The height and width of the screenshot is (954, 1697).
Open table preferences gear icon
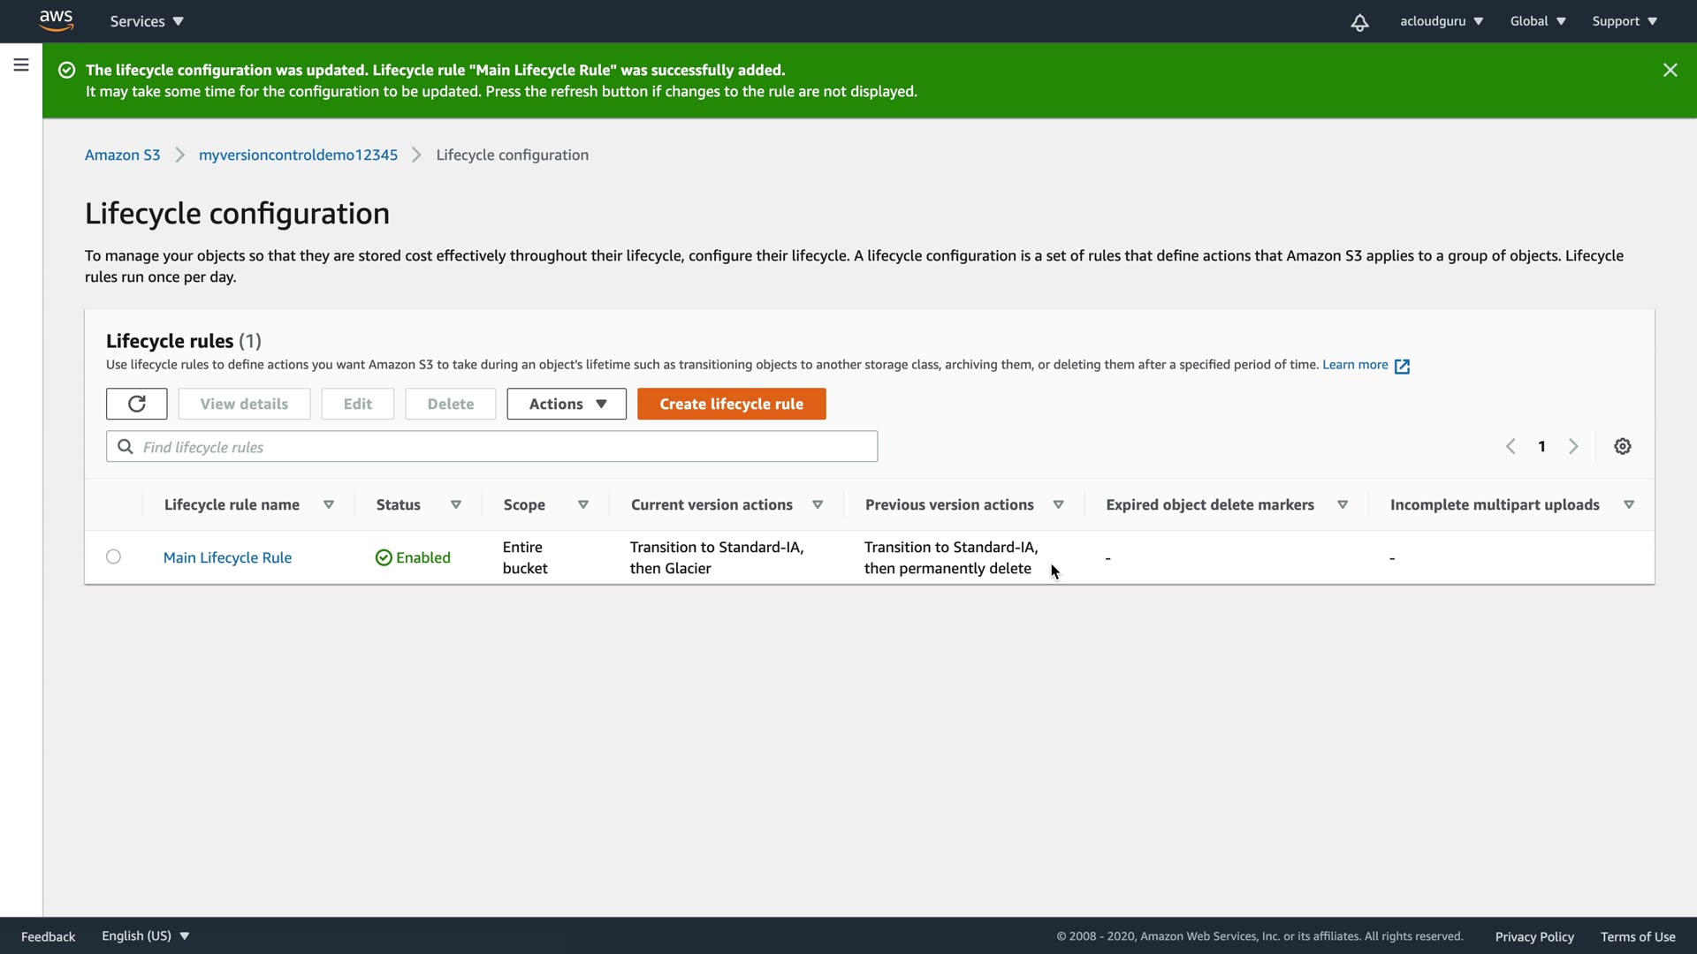click(1622, 446)
